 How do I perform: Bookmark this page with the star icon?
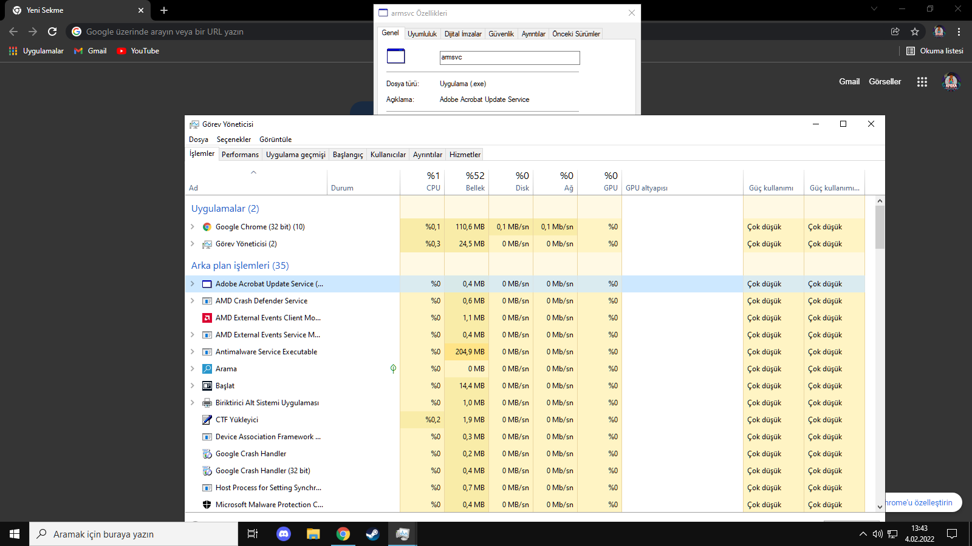click(915, 32)
